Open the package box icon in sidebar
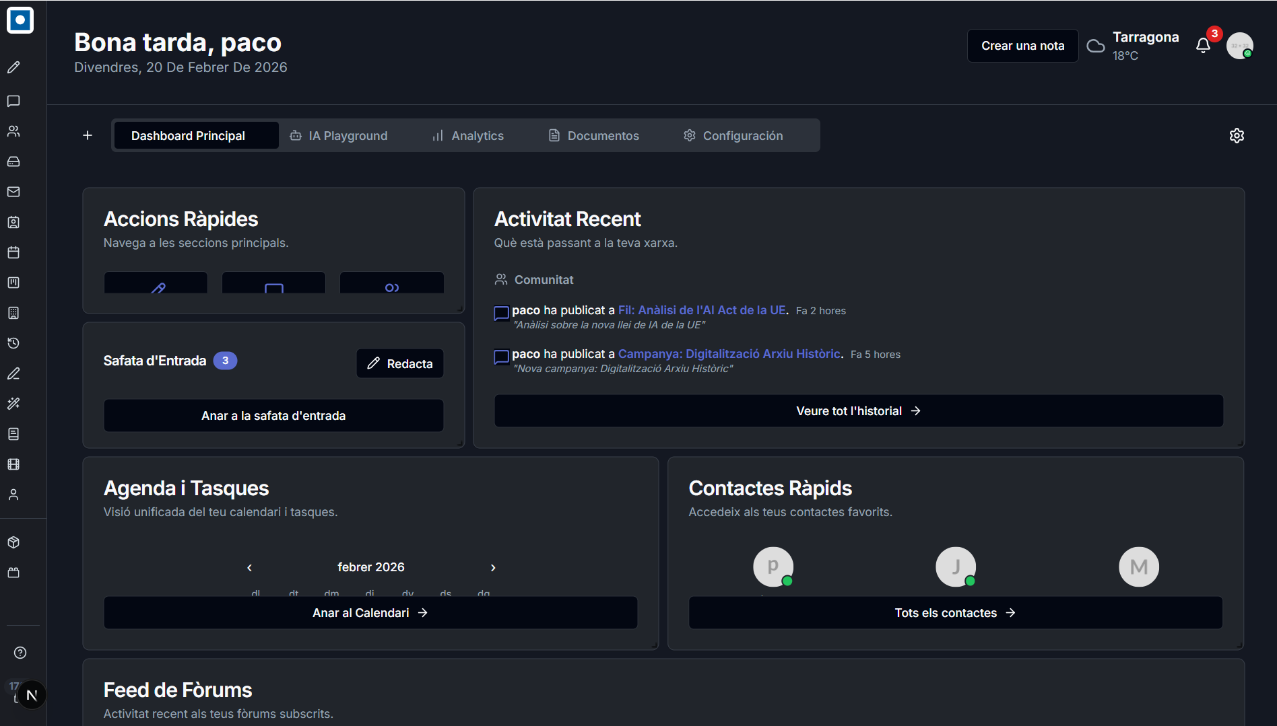The height and width of the screenshot is (726, 1277). [13, 542]
